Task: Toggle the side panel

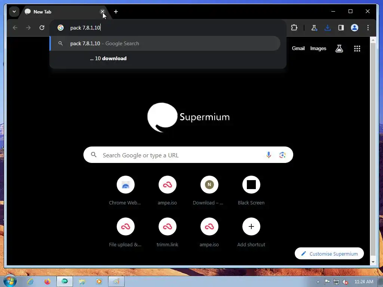Action: click(341, 28)
